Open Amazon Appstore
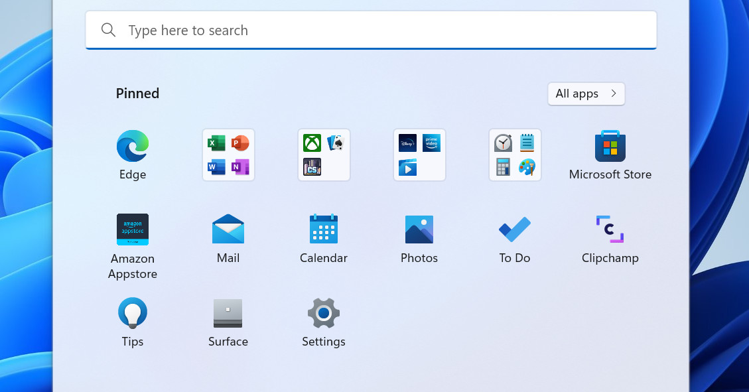This screenshot has width=749, height=392. click(132, 229)
